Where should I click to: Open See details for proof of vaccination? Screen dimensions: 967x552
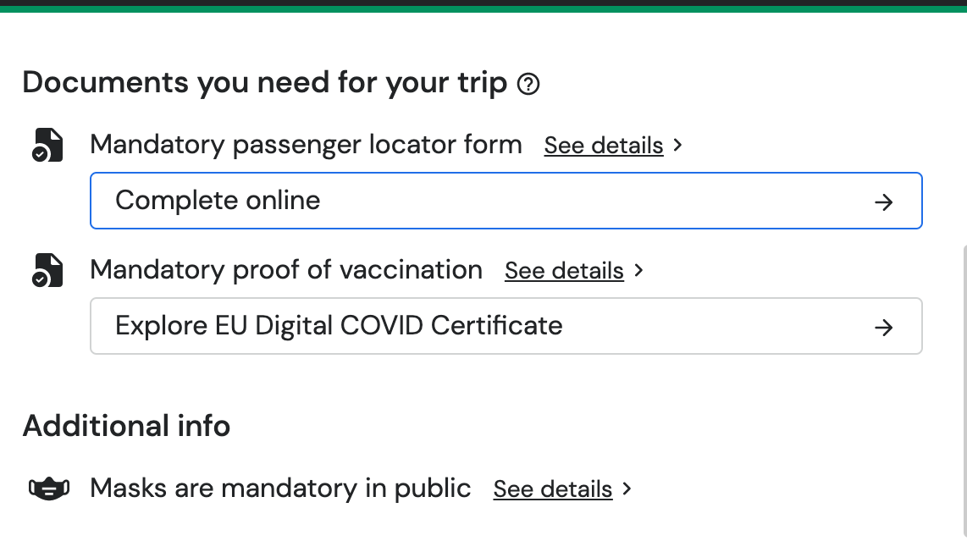coord(564,271)
